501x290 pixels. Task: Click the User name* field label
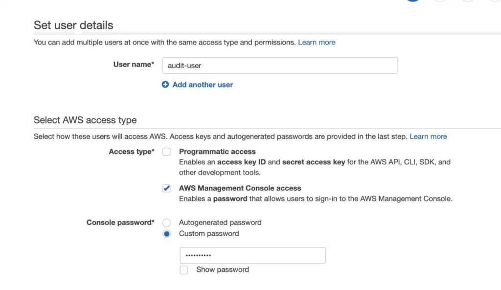pyautogui.click(x=134, y=65)
